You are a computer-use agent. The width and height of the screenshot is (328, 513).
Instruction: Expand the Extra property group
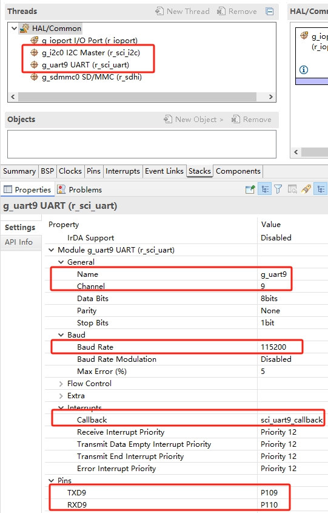61,396
